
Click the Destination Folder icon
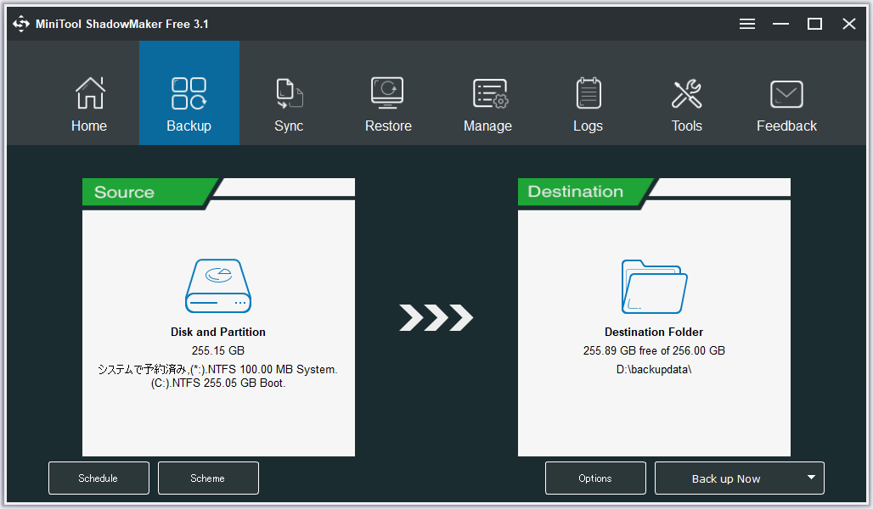point(654,287)
